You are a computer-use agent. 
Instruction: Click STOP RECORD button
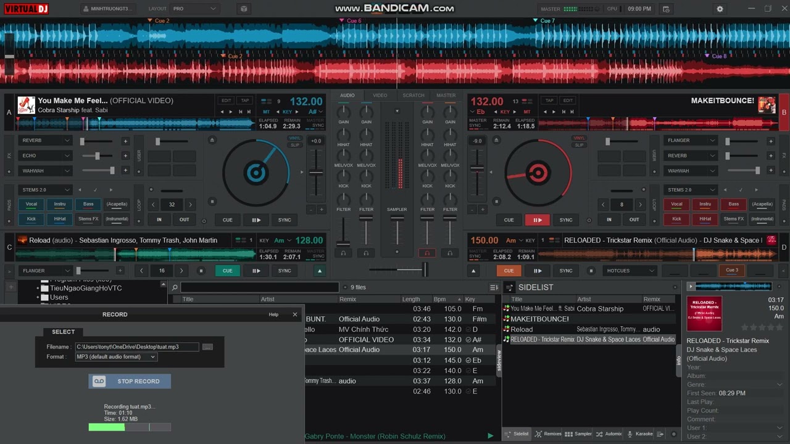[x=130, y=381]
